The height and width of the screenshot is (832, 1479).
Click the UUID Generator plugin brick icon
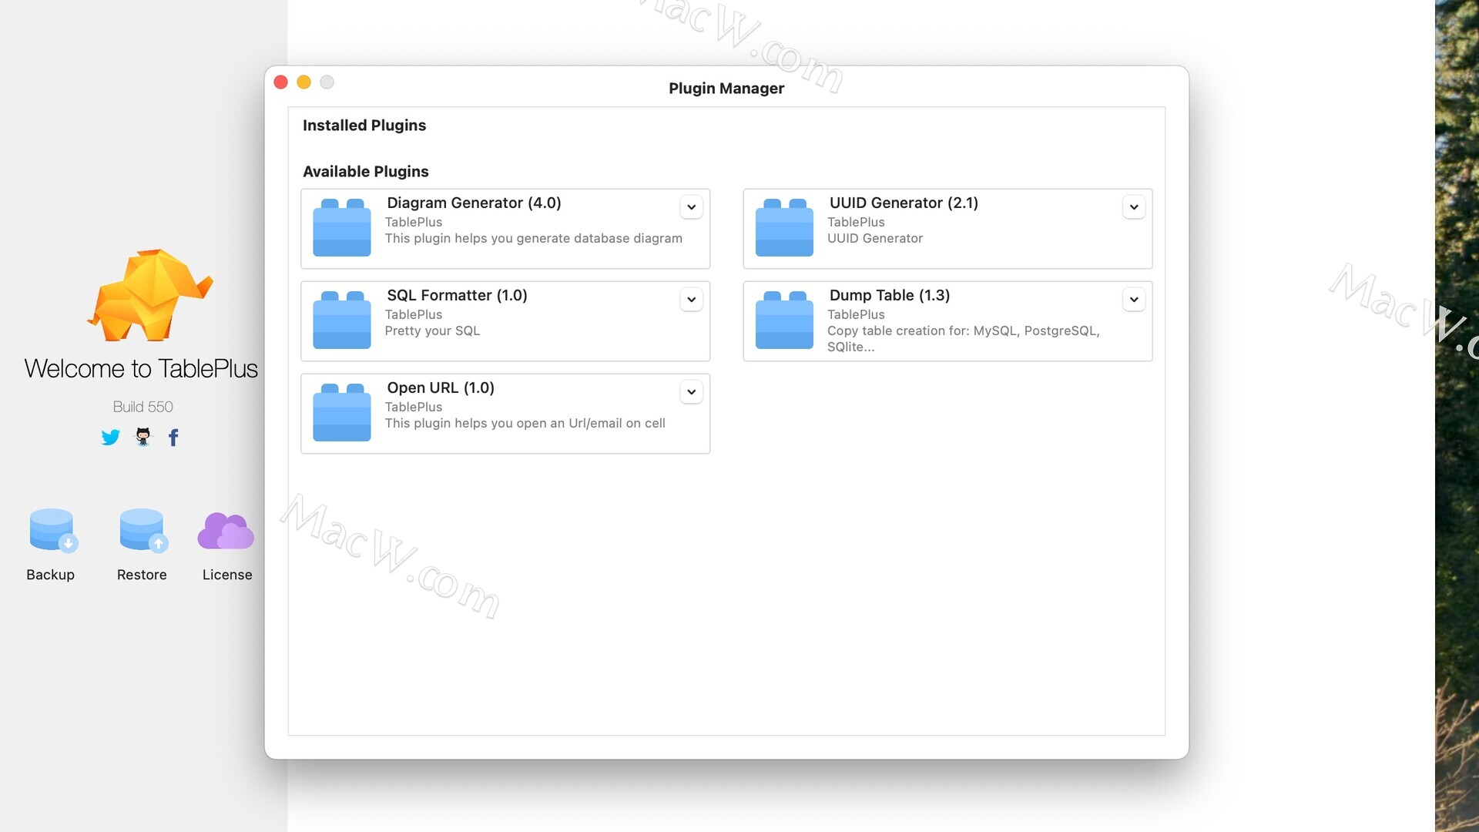[x=784, y=227]
